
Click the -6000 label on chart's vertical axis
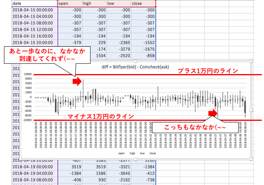28,111
